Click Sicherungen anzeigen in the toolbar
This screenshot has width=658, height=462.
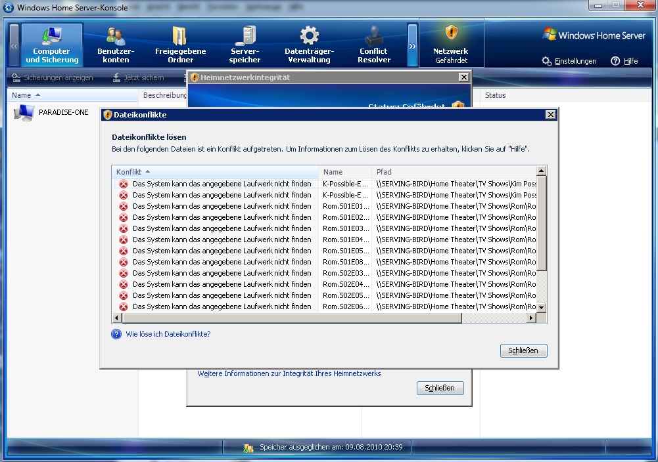(53, 77)
